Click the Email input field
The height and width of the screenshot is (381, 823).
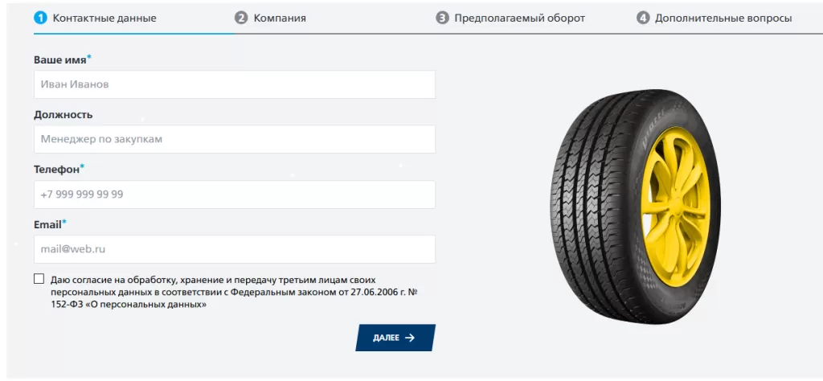234,249
